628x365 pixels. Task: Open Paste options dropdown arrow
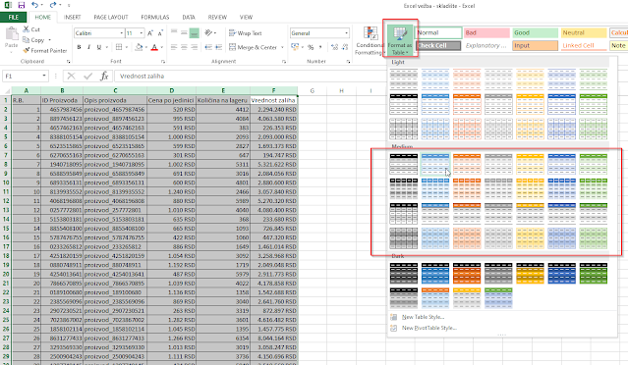(11, 52)
